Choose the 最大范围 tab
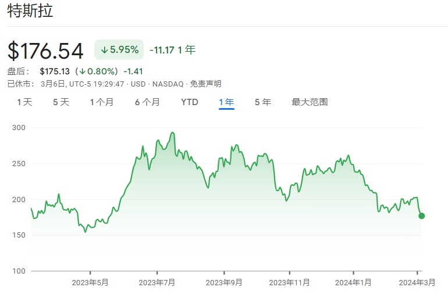Screen dimensions: 448x298 coord(310,102)
